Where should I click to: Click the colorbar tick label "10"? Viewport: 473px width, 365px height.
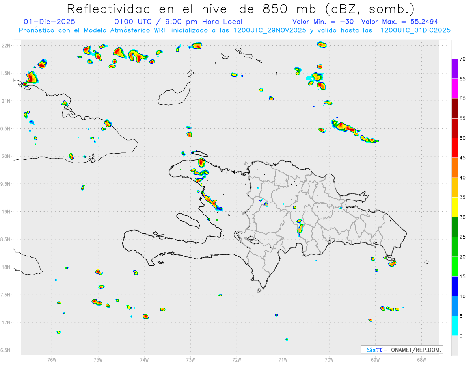[x=463, y=296]
